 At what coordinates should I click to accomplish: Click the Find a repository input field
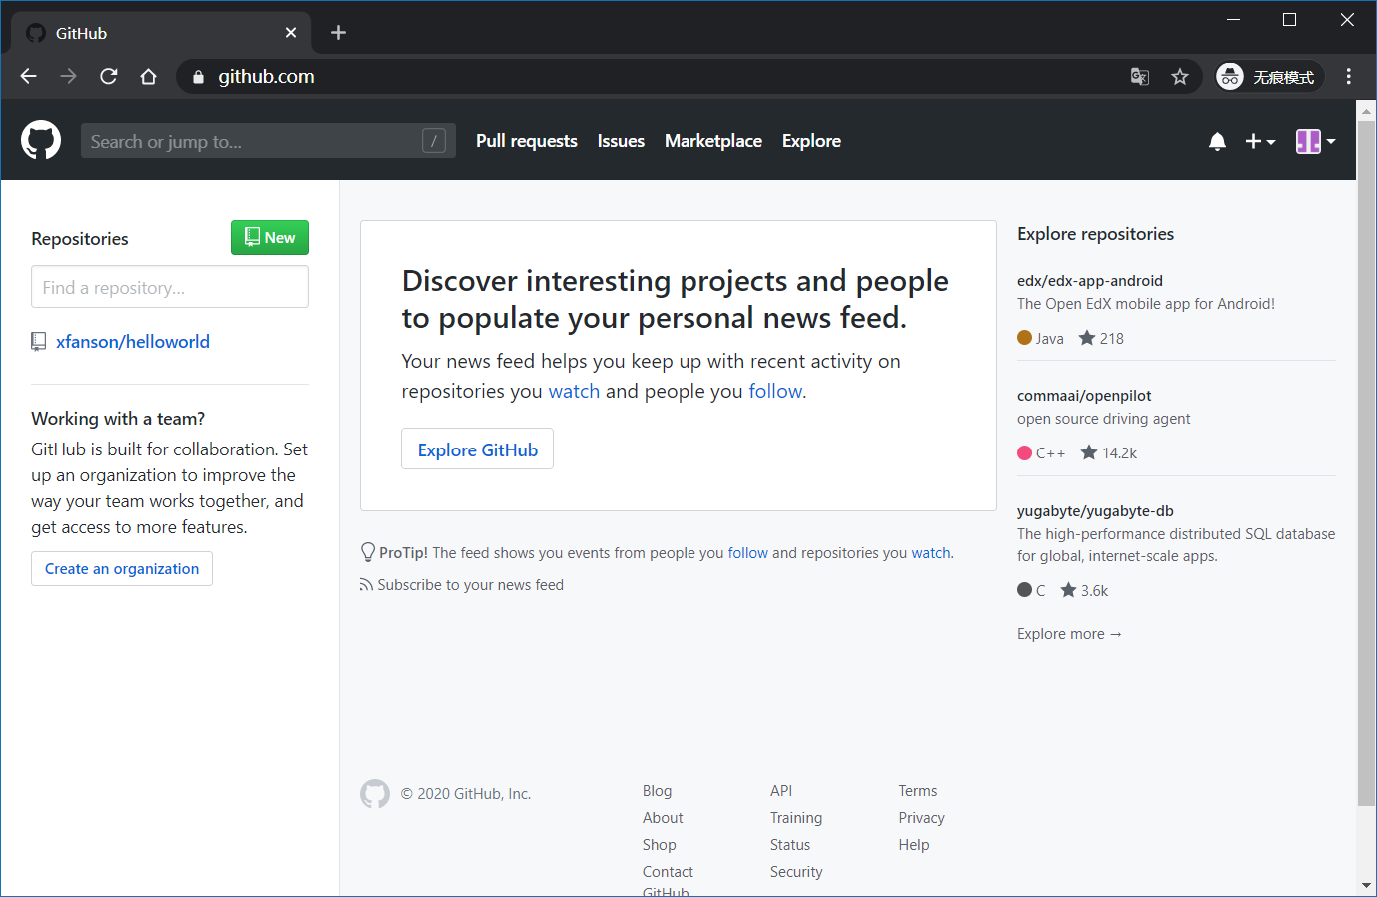(170, 288)
